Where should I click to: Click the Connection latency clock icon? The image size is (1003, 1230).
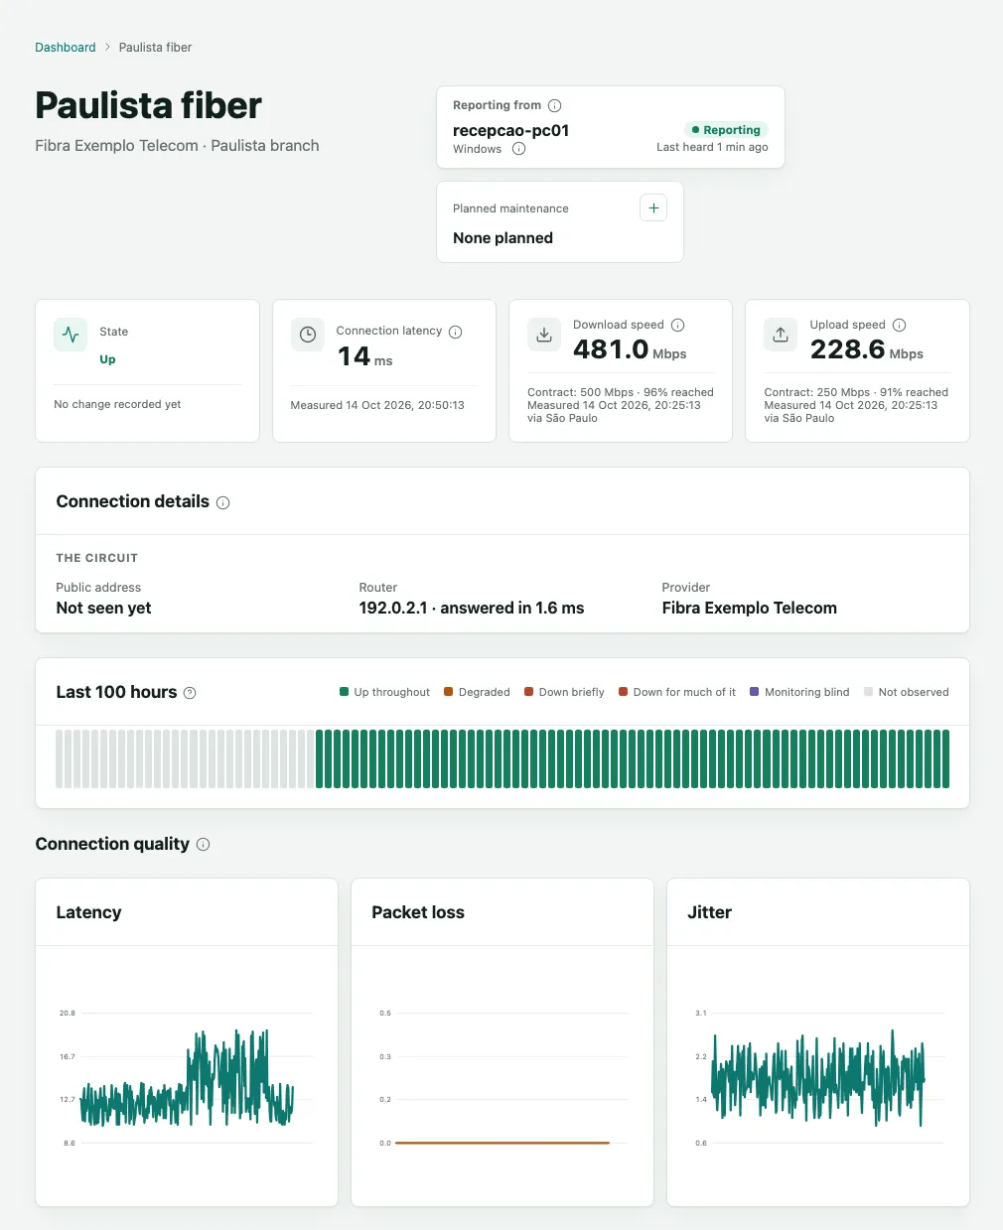[308, 335]
